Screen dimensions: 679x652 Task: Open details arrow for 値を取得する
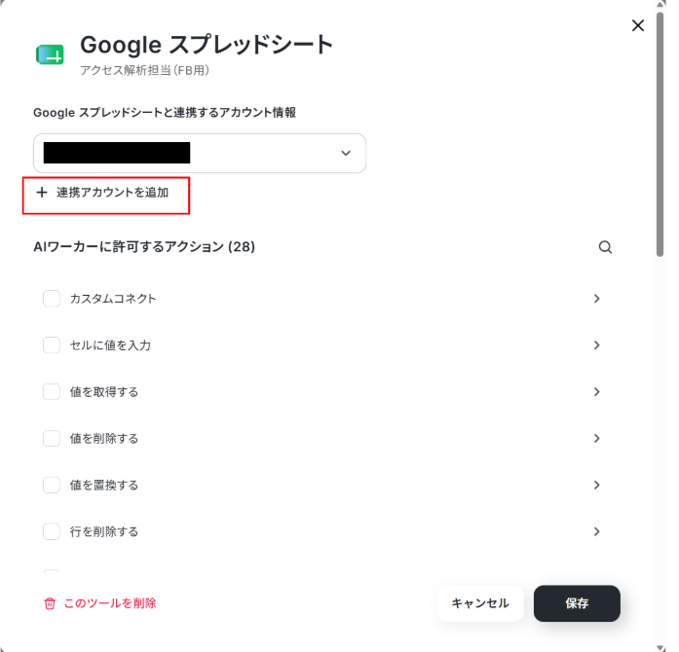[597, 392]
